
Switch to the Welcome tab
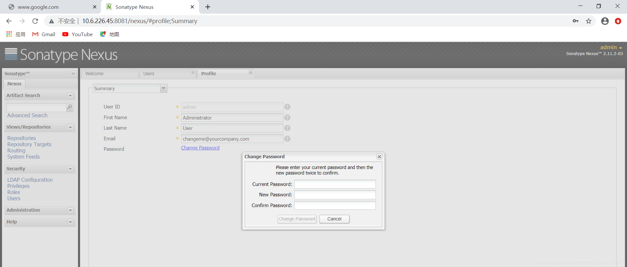pos(110,74)
